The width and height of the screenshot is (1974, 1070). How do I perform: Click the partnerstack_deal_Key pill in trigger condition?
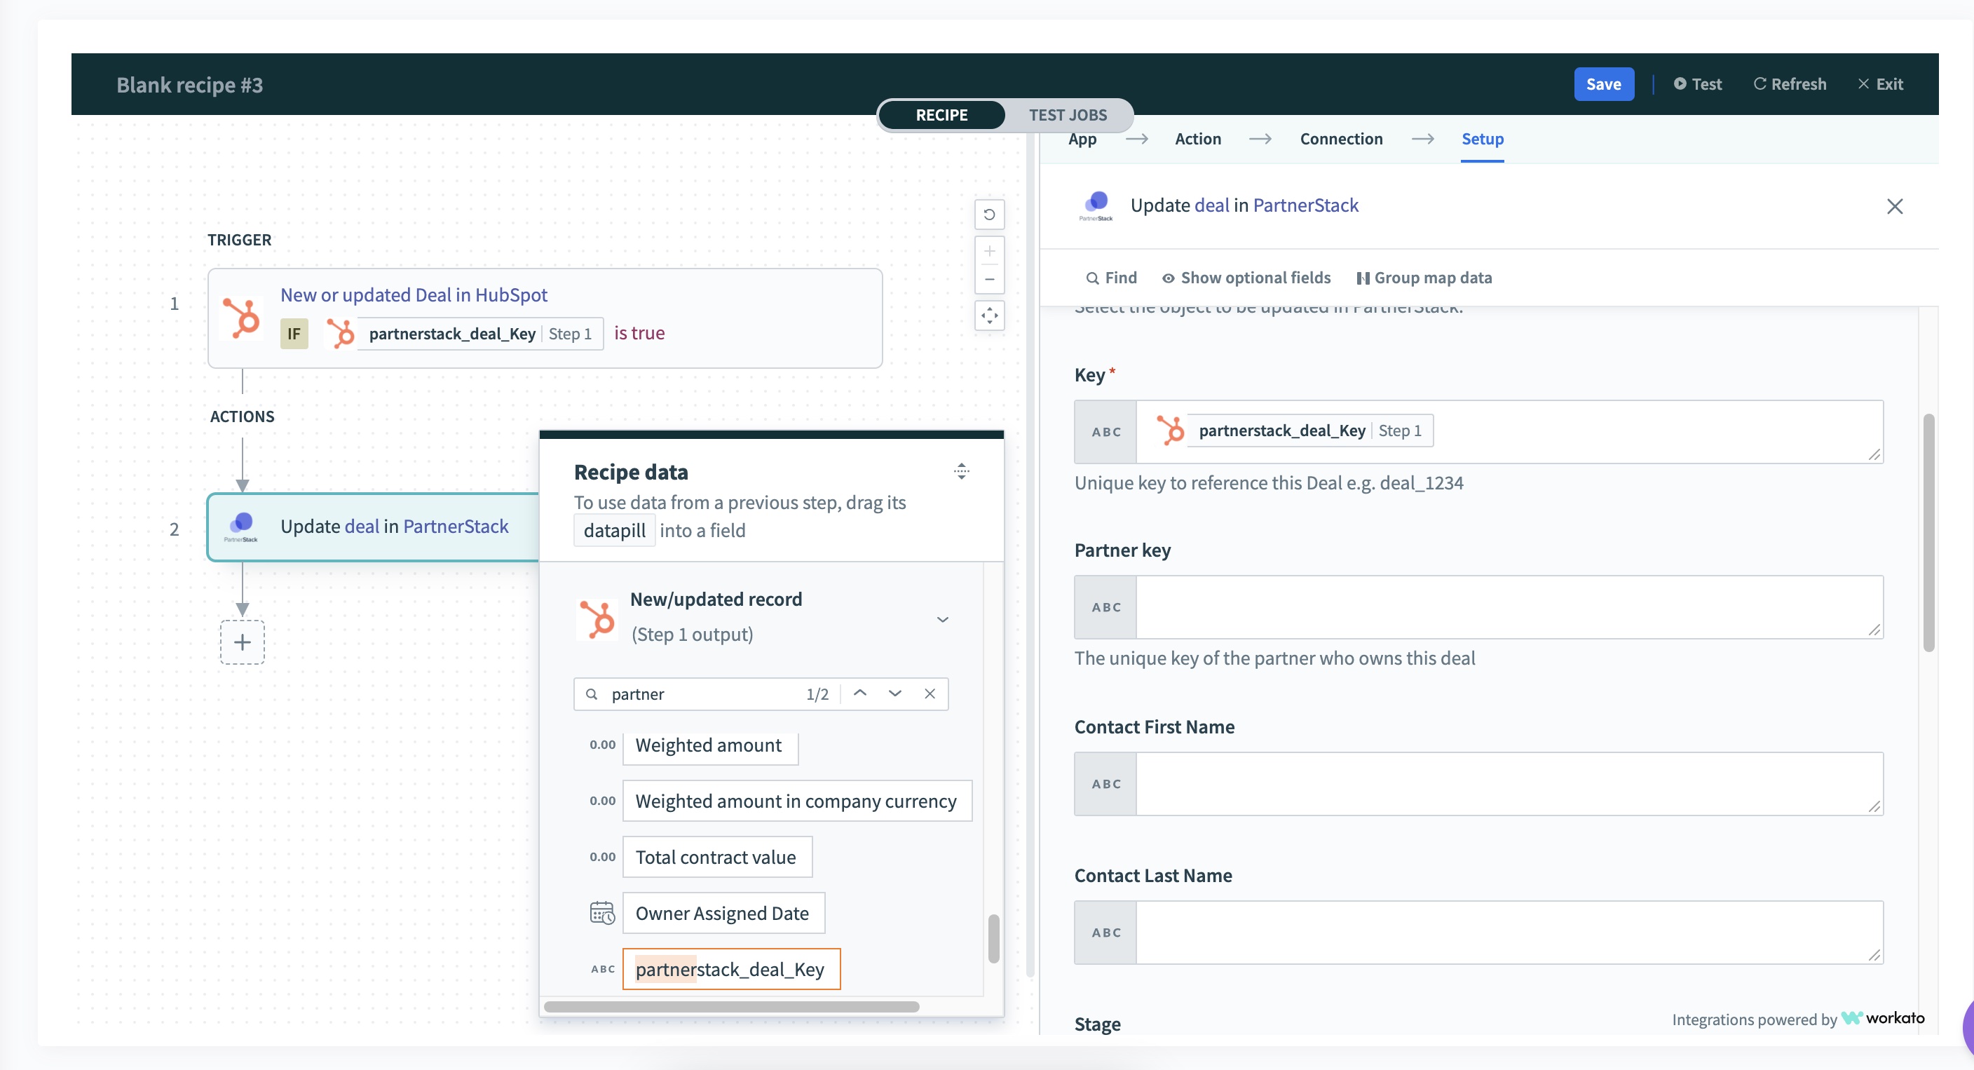463,334
